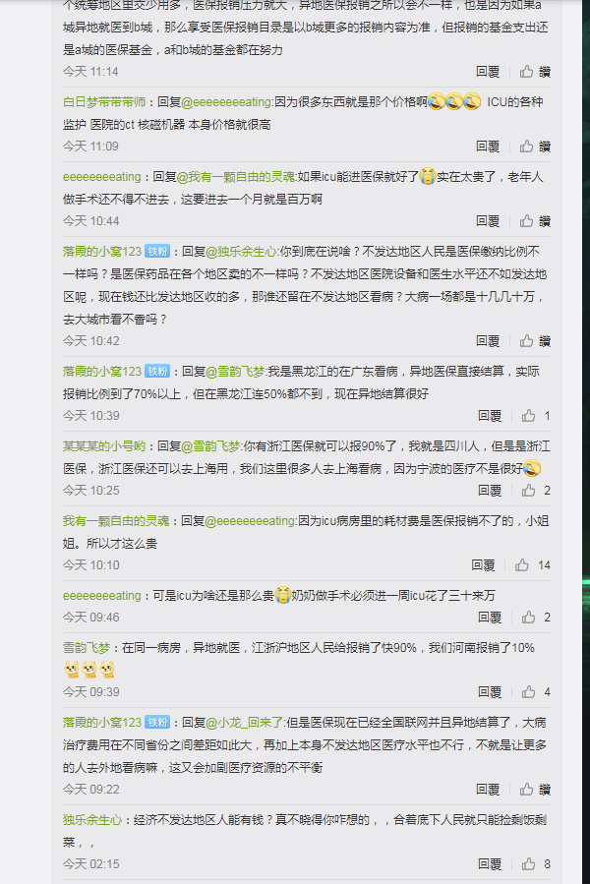Open the @独乐余生心 mention link
The width and height of the screenshot is (590, 884).
coord(242,252)
